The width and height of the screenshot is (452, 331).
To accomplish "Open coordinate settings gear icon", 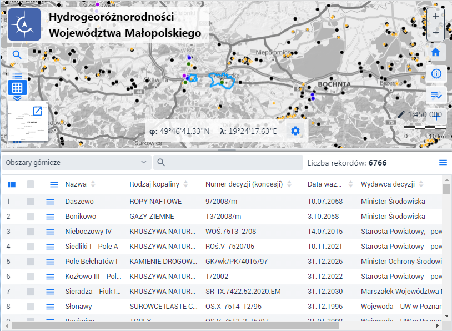I will click(295, 131).
